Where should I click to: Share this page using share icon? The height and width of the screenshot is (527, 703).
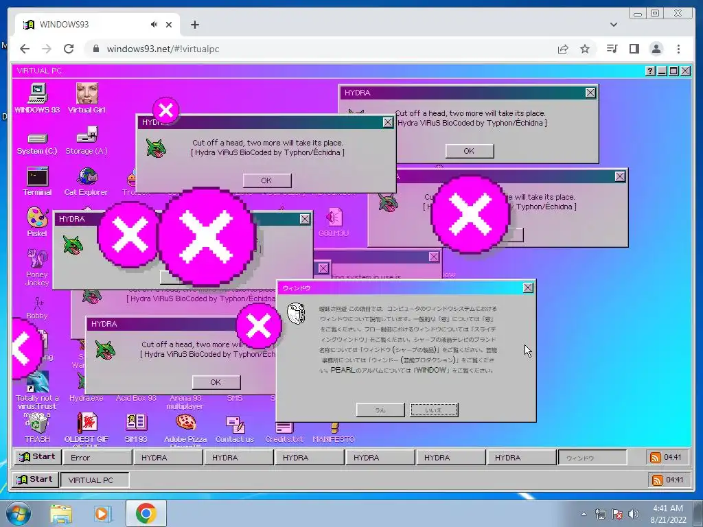[x=563, y=49]
